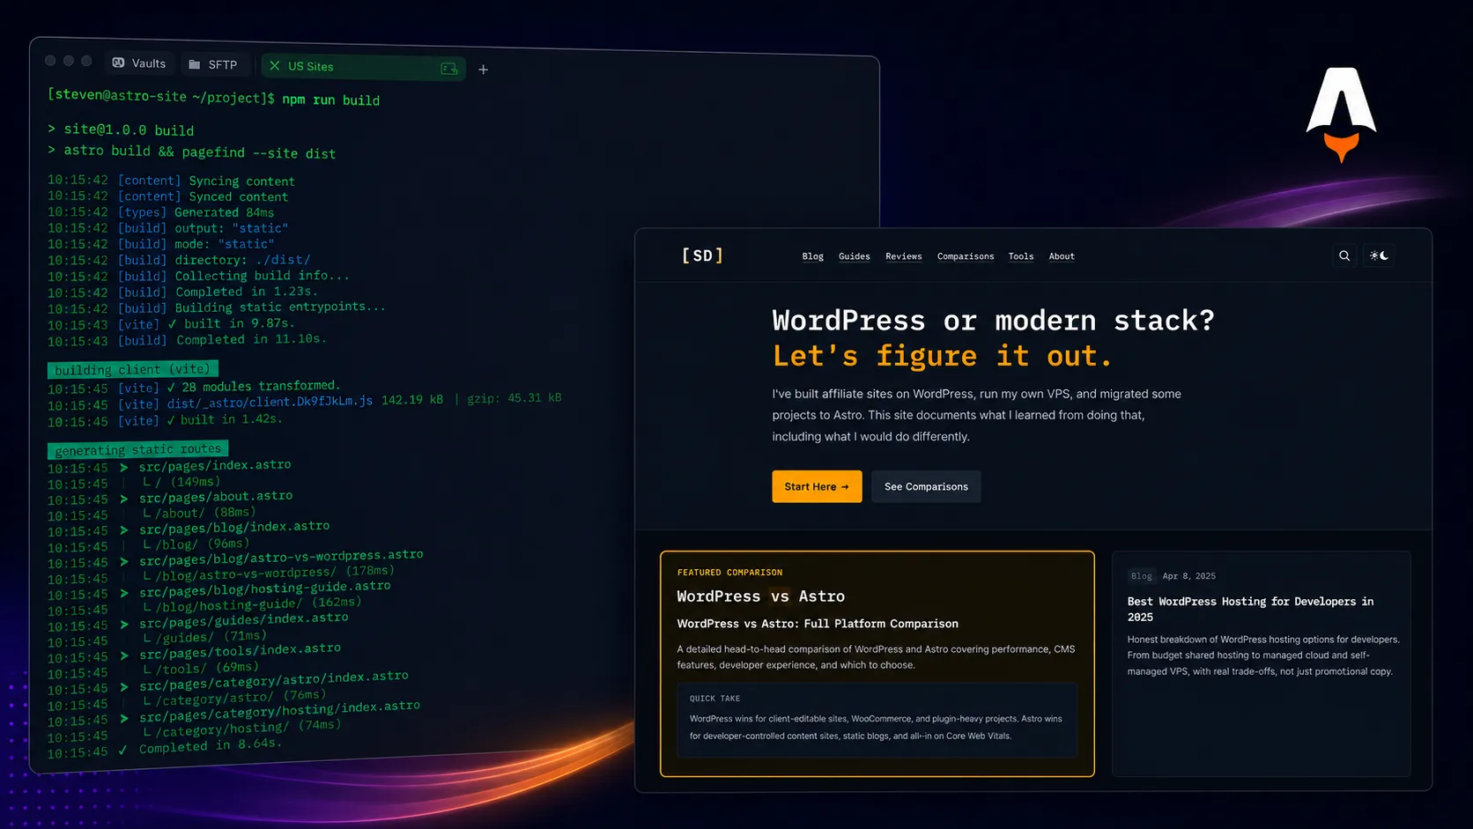Click the Blog tag on hosting post card

[1141, 576]
